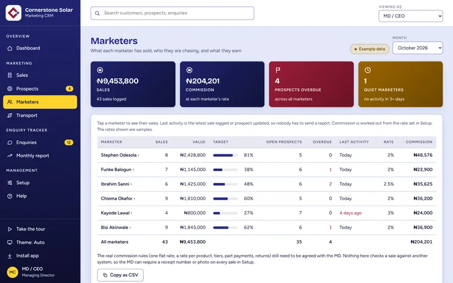Open the Setup page
The height and width of the screenshot is (283, 453).
coord(40,183)
